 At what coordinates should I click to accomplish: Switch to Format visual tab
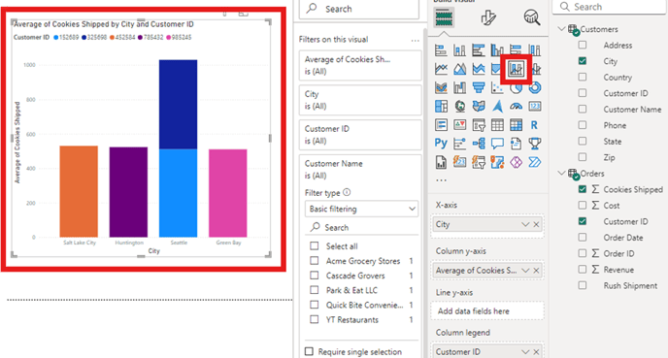tap(488, 17)
